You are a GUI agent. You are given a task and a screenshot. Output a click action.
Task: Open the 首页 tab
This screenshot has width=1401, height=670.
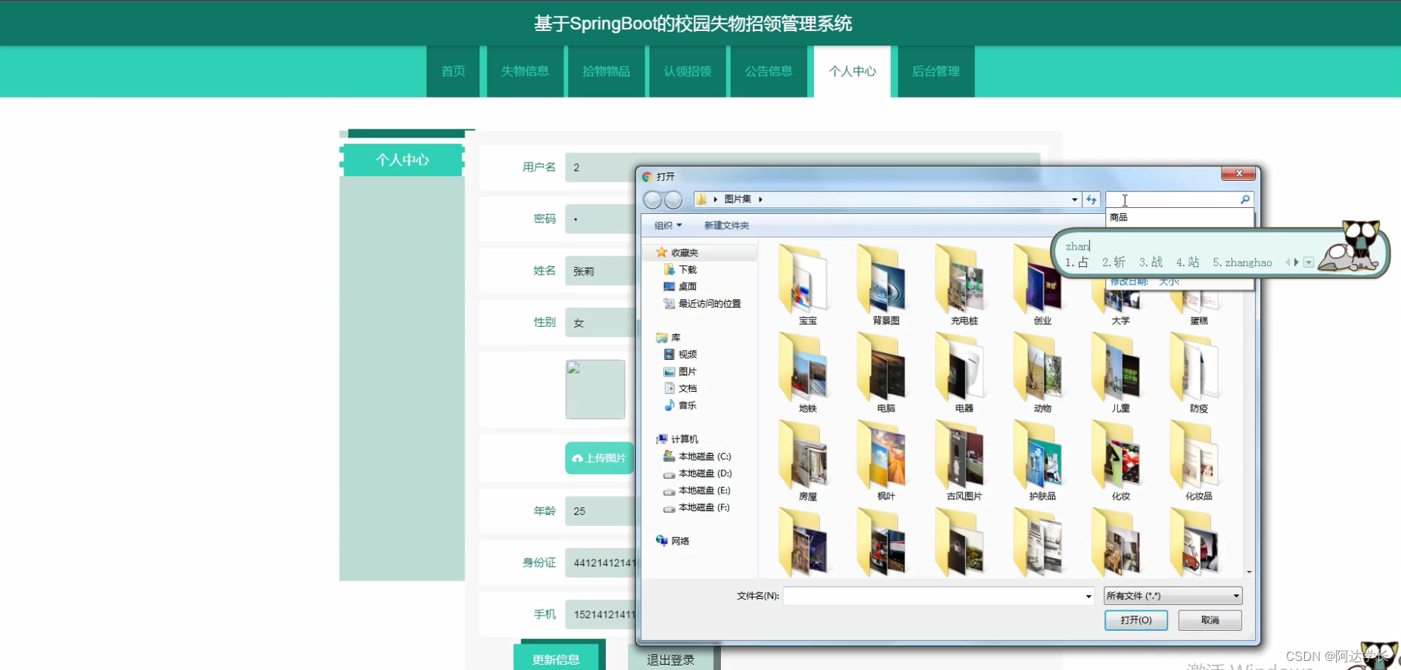click(x=453, y=71)
